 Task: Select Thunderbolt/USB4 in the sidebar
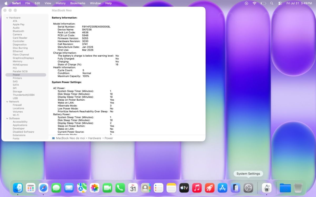24,95
